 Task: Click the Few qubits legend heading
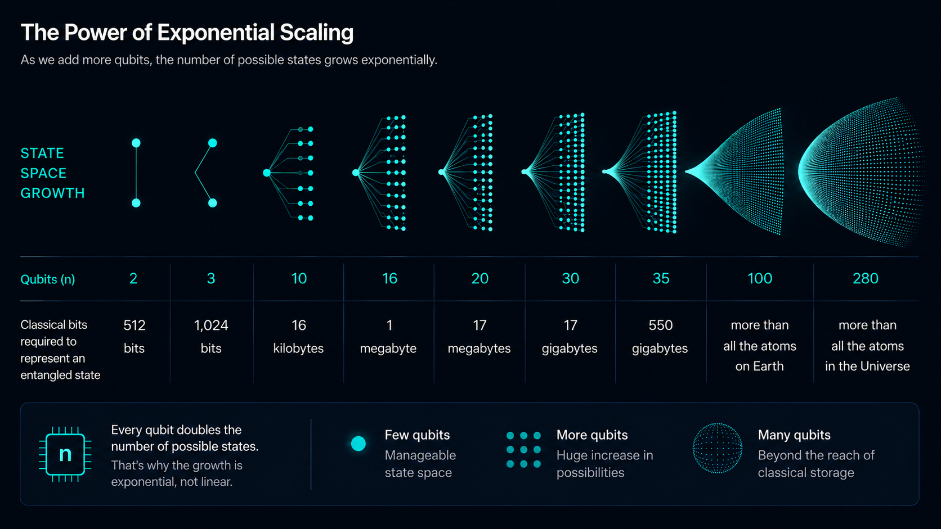[x=417, y=435]
